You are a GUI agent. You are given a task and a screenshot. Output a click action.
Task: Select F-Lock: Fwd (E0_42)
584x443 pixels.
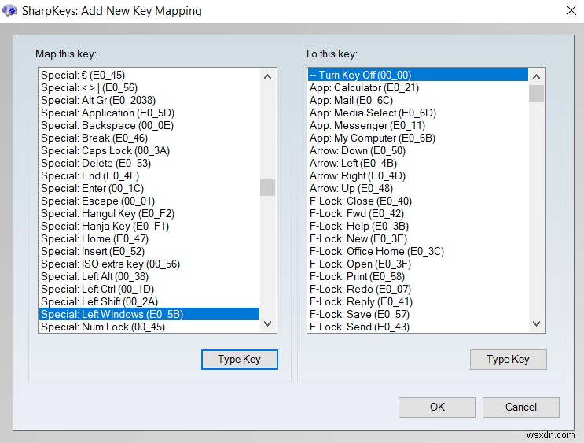pyautogui.click(x=418, y=214)
